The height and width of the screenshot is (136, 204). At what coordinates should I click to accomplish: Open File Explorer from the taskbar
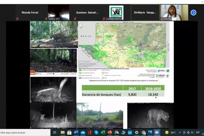click(62, 132)
